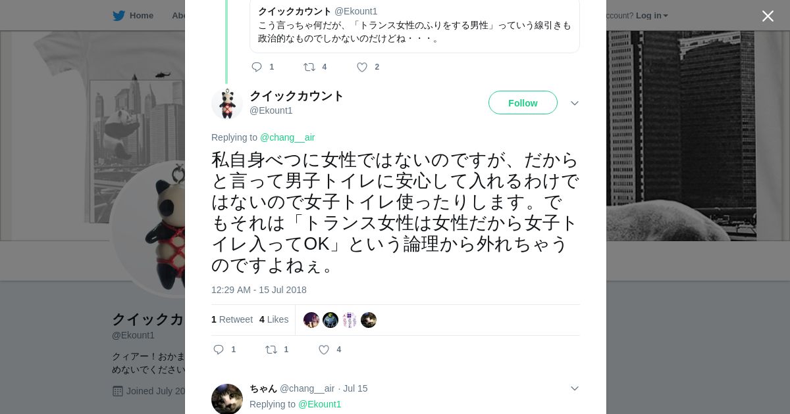The height and width of the screenshot is (414, 790).
Task: Expand options for ちゃん's reply tweet
Action: [x=574, y=388]
